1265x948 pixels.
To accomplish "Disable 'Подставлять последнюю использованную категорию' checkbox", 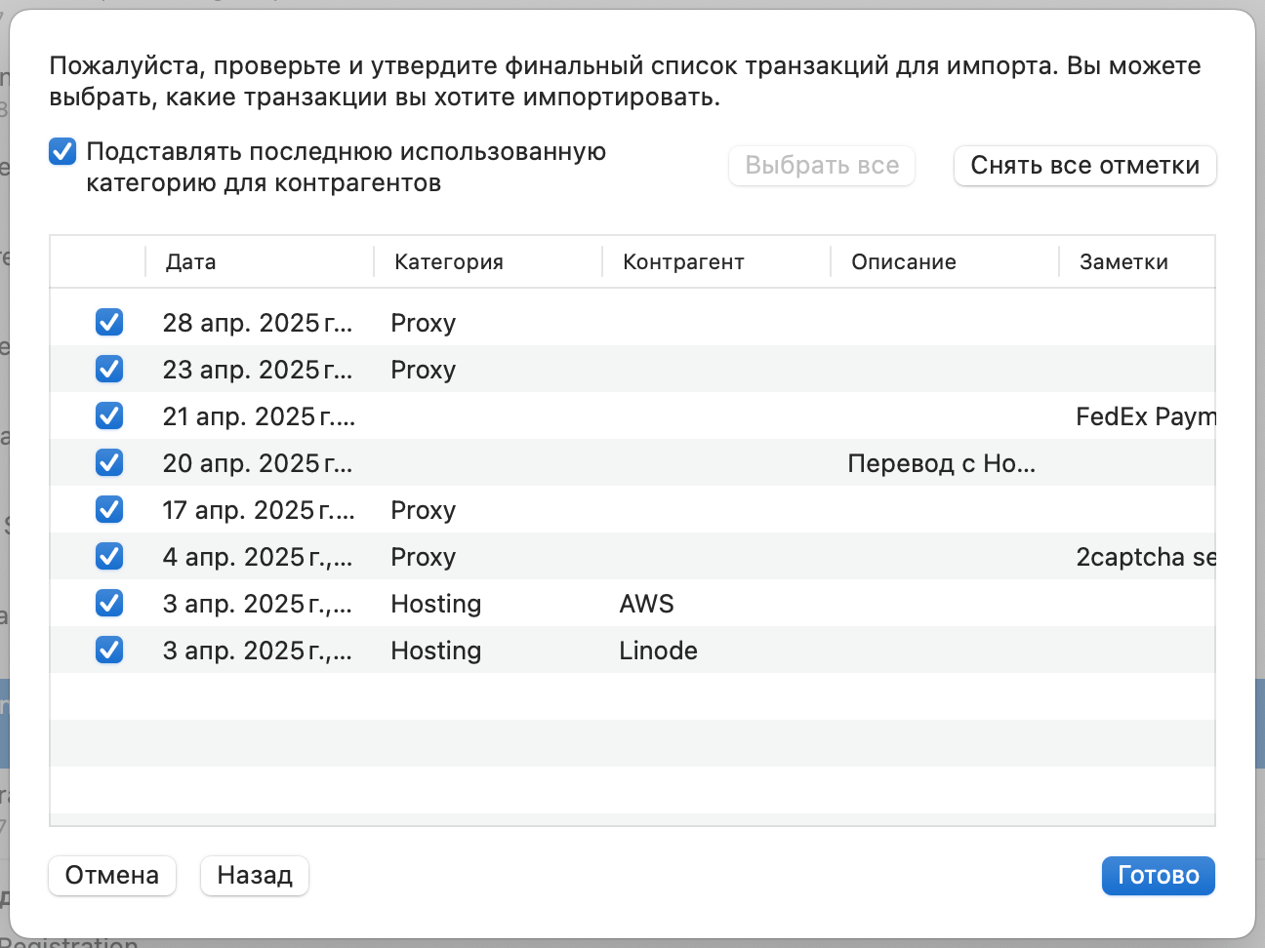I will (62, 151).
